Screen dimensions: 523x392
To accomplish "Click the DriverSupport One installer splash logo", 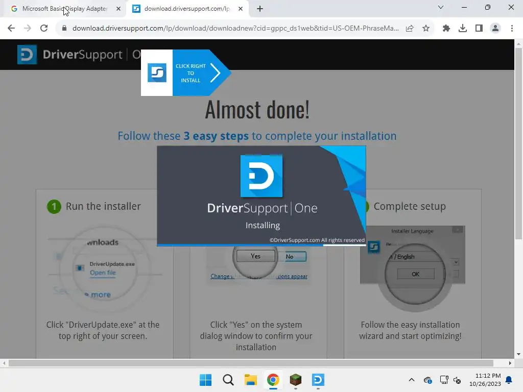I will [261, 176].
